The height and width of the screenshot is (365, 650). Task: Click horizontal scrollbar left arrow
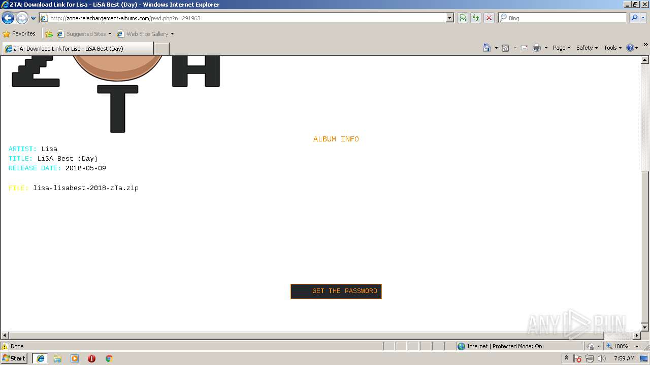[x=5, y=336]
